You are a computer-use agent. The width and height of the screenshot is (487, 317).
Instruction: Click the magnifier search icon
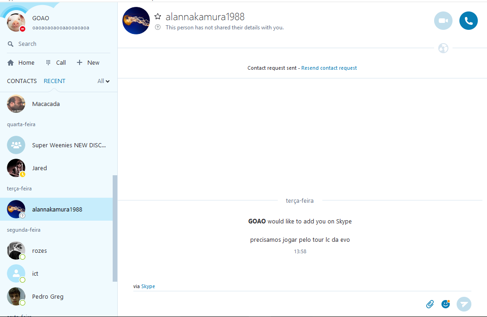11,44
